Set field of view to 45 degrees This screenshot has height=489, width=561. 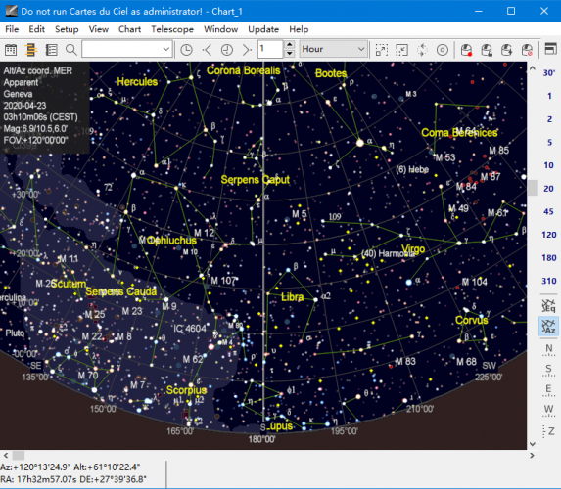click(548, 211)
